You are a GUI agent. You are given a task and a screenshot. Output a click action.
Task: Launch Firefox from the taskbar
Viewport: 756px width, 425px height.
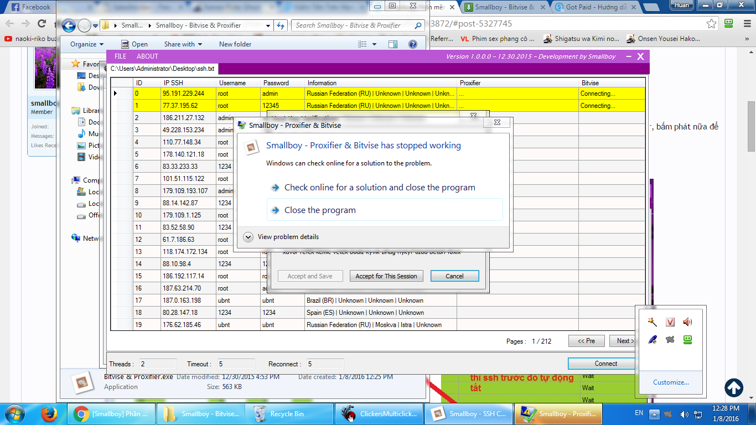click(x=49, y=414)
